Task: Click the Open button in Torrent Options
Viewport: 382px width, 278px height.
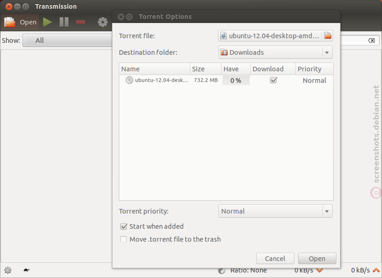Action: point(317,258)
